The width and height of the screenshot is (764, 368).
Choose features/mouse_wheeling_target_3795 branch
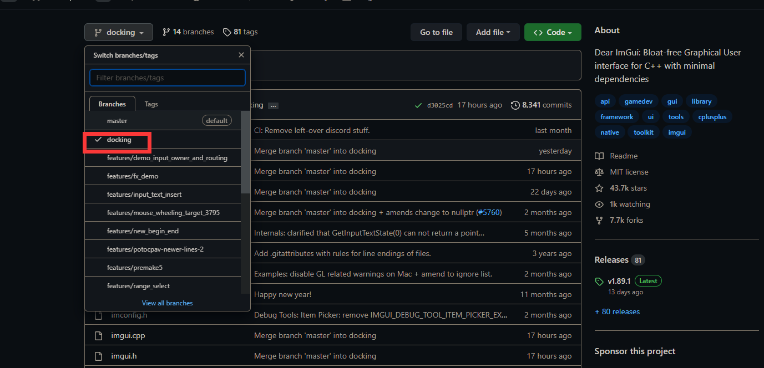pyautogui.click(x=163, y=213)
